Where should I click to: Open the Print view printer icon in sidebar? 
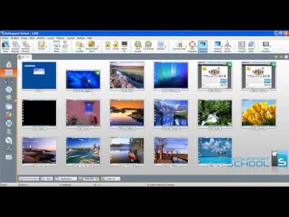[8, 124]
